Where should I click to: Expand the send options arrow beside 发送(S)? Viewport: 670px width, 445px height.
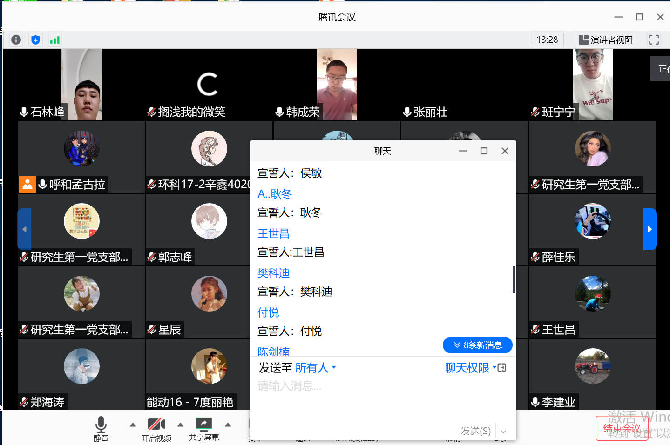tap(503, 432)
